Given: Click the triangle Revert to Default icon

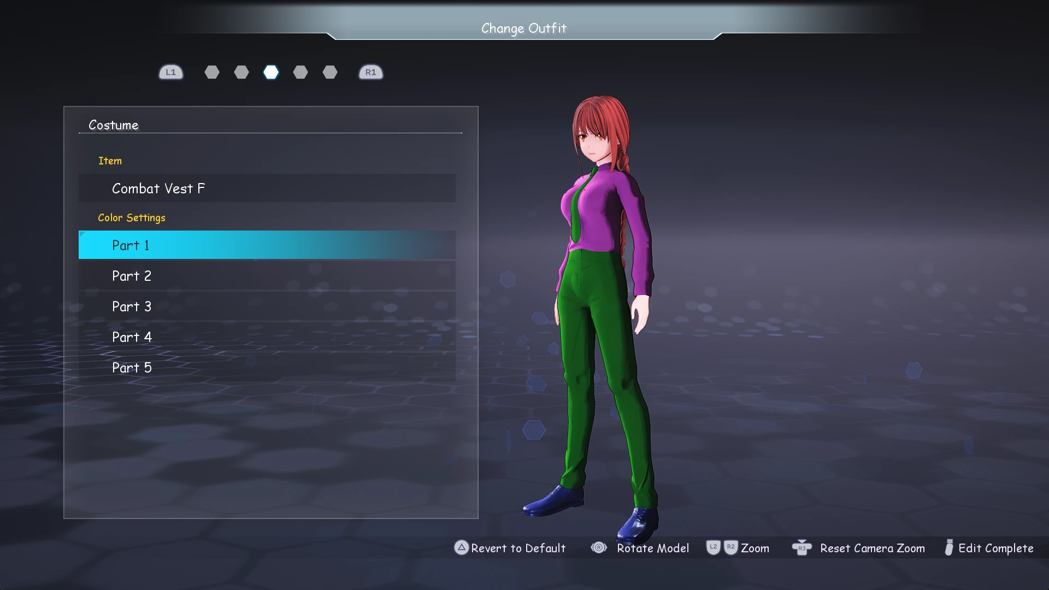Looking at the screenshot, I should coord(461,547).
